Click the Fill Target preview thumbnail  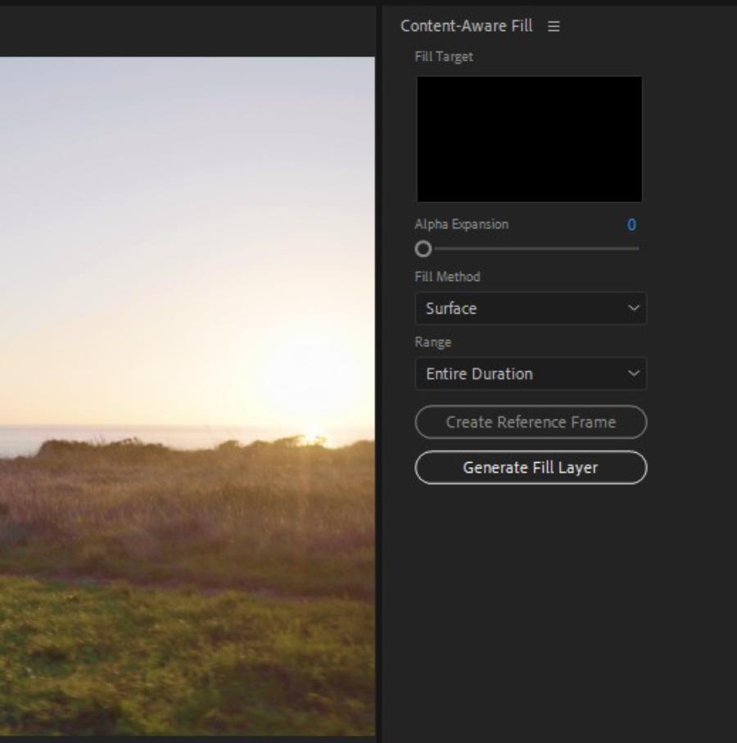tap(529, 138)
